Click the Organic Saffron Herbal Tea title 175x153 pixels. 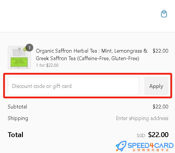tap(92, 55)
